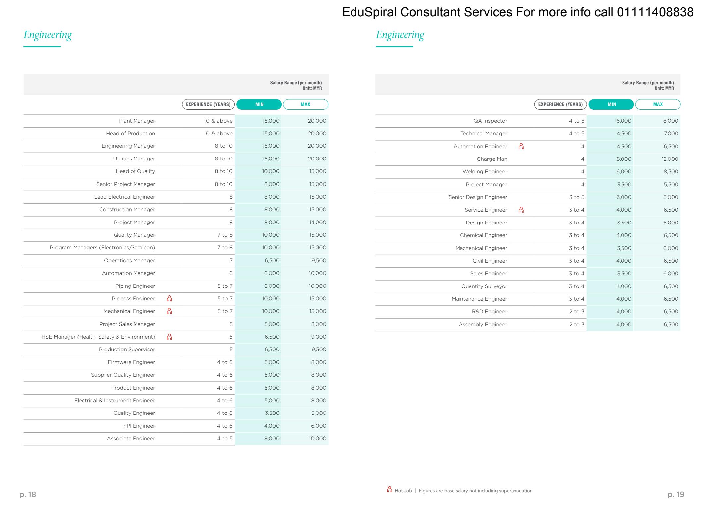Click the Assembly Engineer row label

click(x=483, y=325)
